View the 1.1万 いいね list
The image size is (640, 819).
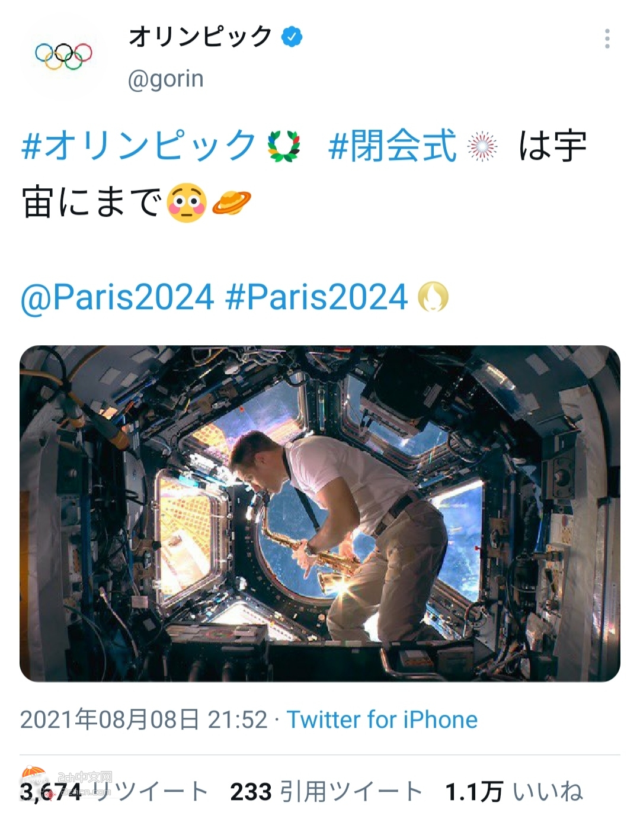coord(514,791)
